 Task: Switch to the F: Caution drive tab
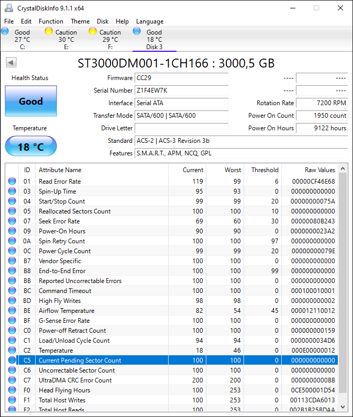(x=110, y=39)
